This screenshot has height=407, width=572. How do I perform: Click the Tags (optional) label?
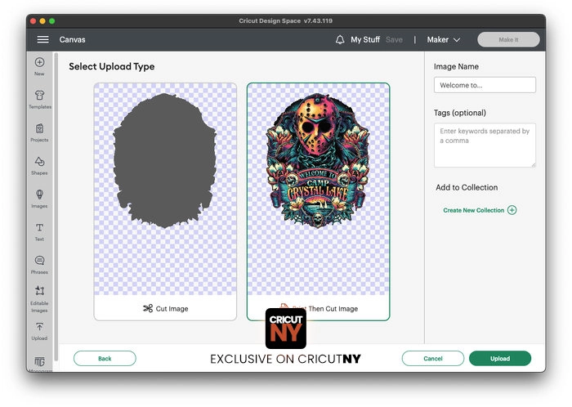(x=459, y=113)
